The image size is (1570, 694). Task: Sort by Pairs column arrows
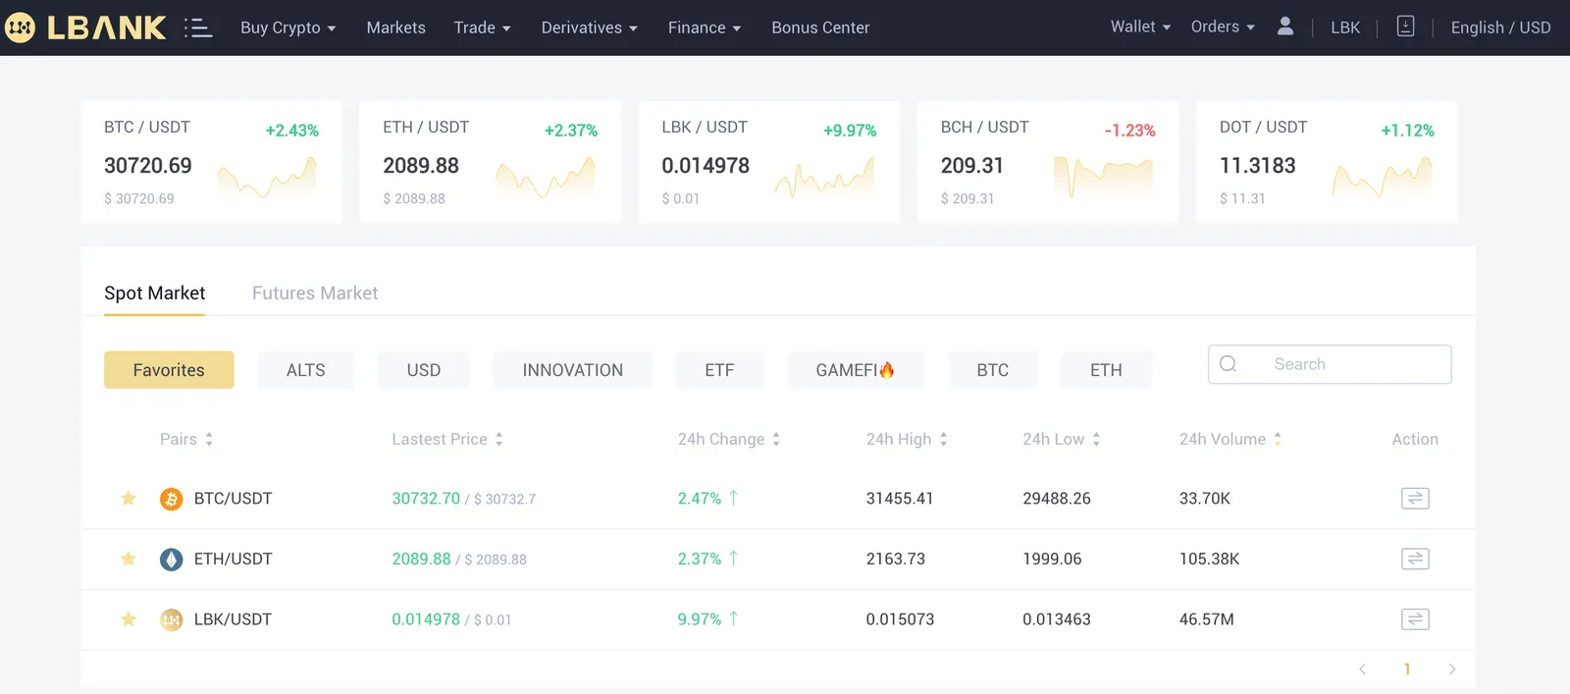click(x=209, y=440)
